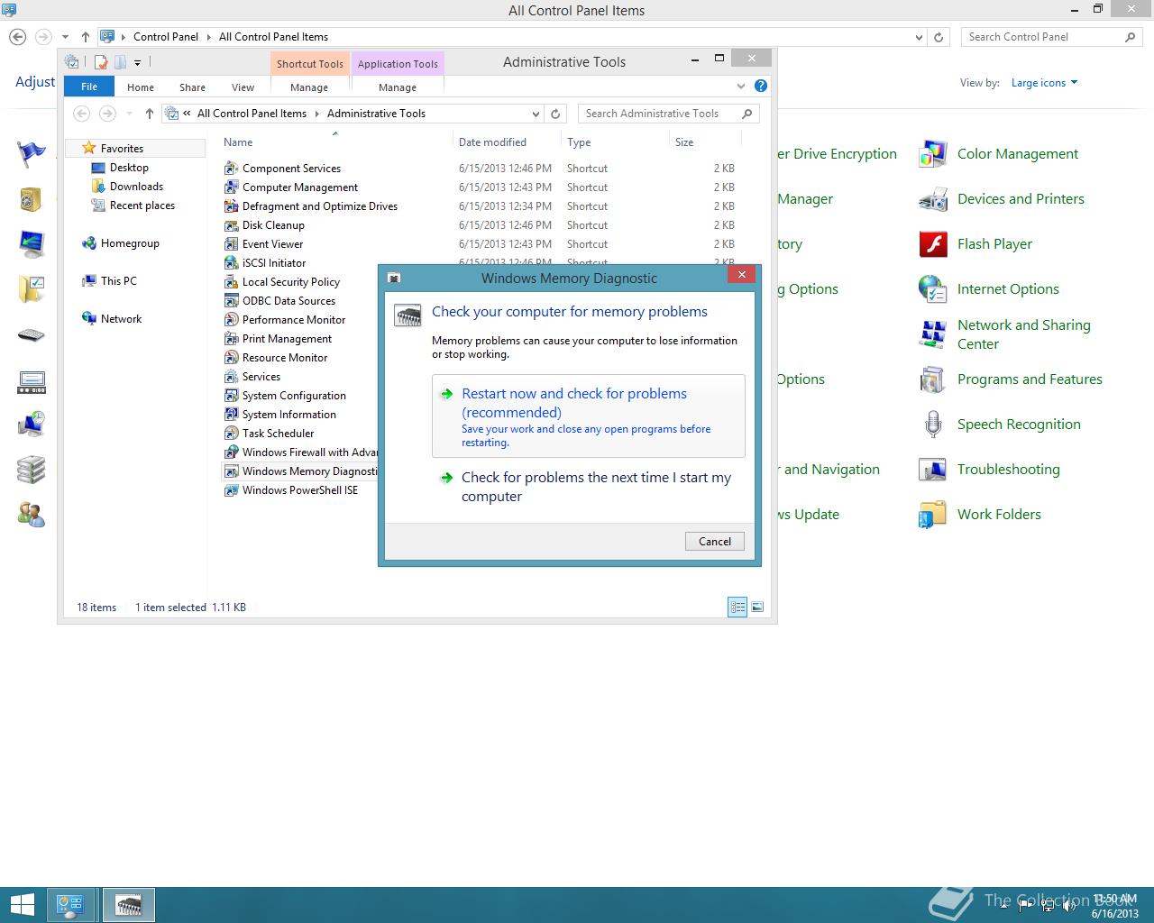
Task: Click the Programs and Features icon
Action: pos(932,379)
